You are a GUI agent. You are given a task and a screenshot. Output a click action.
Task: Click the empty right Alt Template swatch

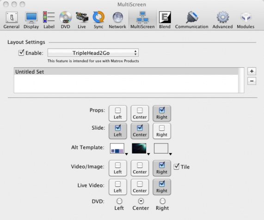click(x=161, y=149)
